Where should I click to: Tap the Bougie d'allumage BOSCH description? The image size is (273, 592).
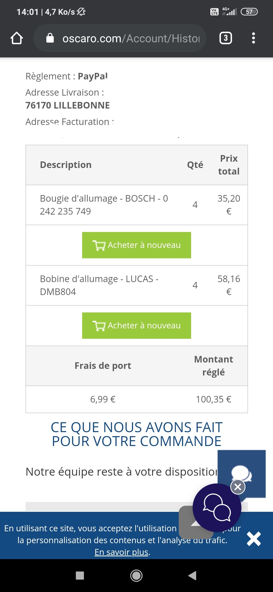[x=104, y=205]
